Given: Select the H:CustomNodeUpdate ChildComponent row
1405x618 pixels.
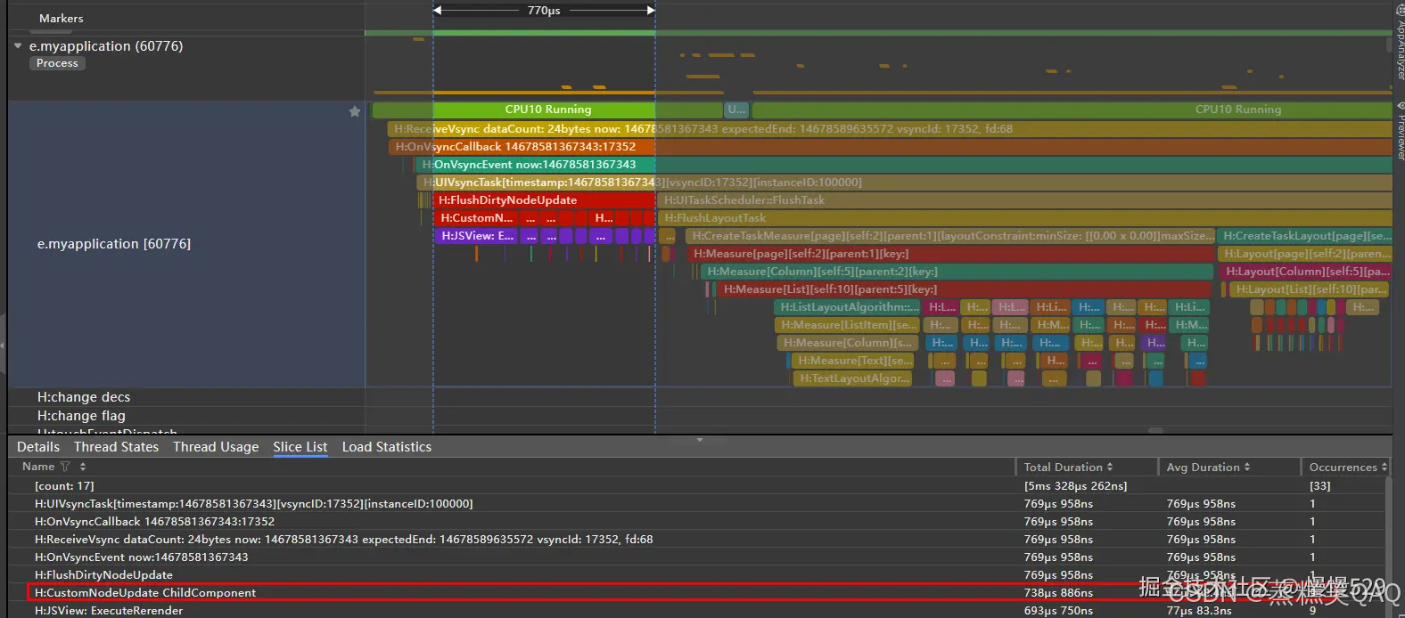Looking at the screenshot, I should [698, 593].
